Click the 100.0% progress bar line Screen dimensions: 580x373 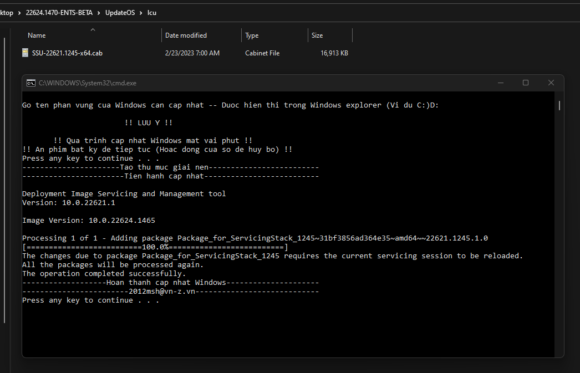(x=155, y=247)
